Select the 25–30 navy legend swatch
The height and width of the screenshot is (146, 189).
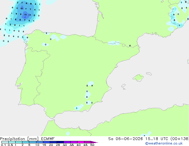(60, 142)
